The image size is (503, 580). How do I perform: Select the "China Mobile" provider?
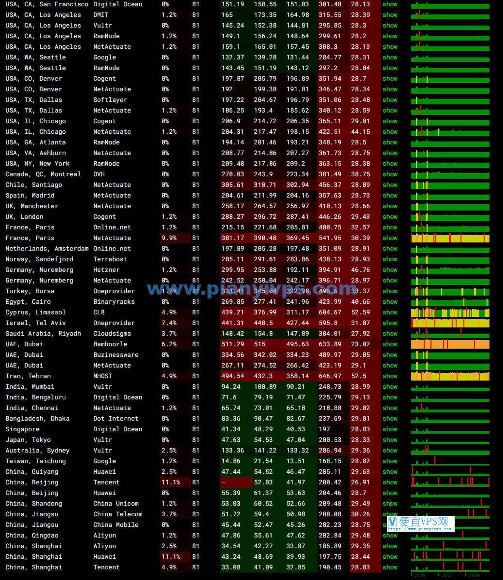pos(116,525)
